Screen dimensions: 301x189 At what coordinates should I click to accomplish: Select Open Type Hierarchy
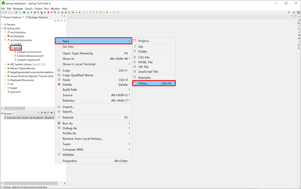(93, 53)
